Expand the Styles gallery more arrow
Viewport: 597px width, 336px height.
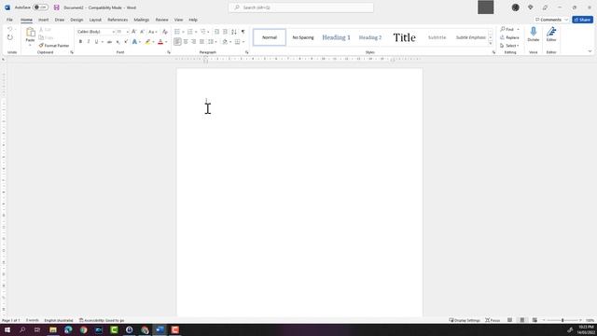(491, 44)
